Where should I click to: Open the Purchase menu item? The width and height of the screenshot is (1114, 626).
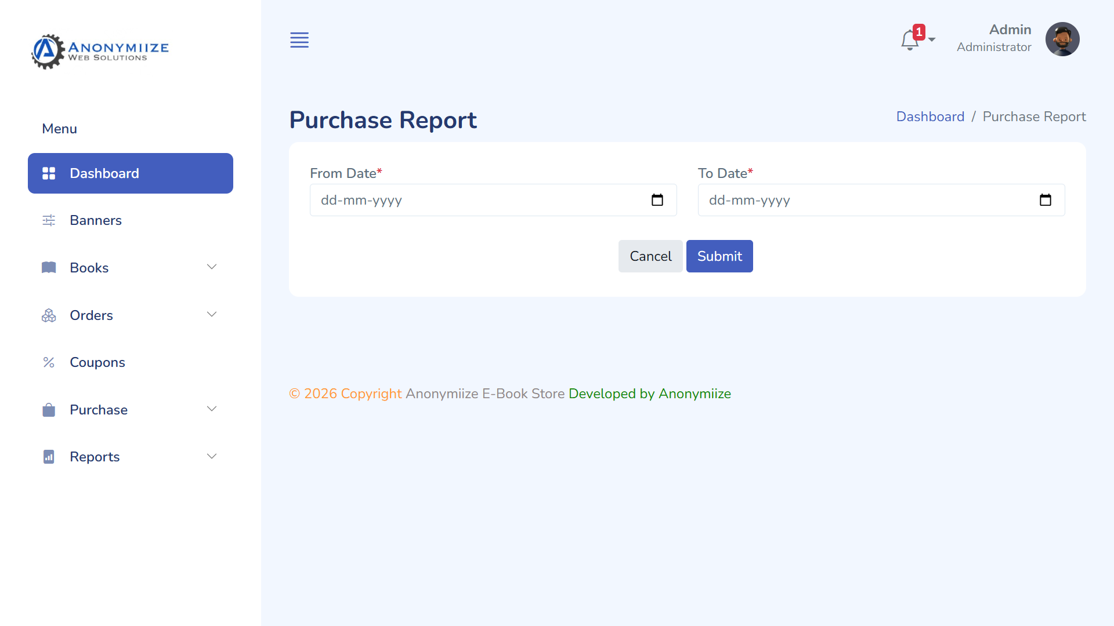coord(131,410)
